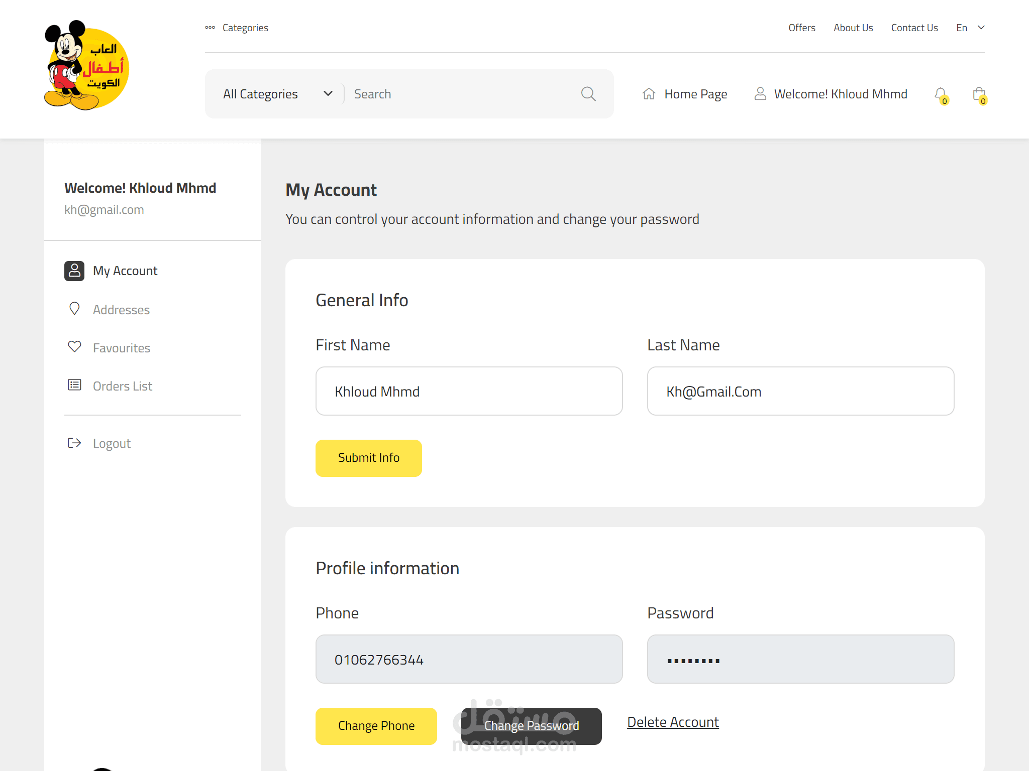Click the Delete Account link
Screen dimensions: 1029x771
(673, 722)
